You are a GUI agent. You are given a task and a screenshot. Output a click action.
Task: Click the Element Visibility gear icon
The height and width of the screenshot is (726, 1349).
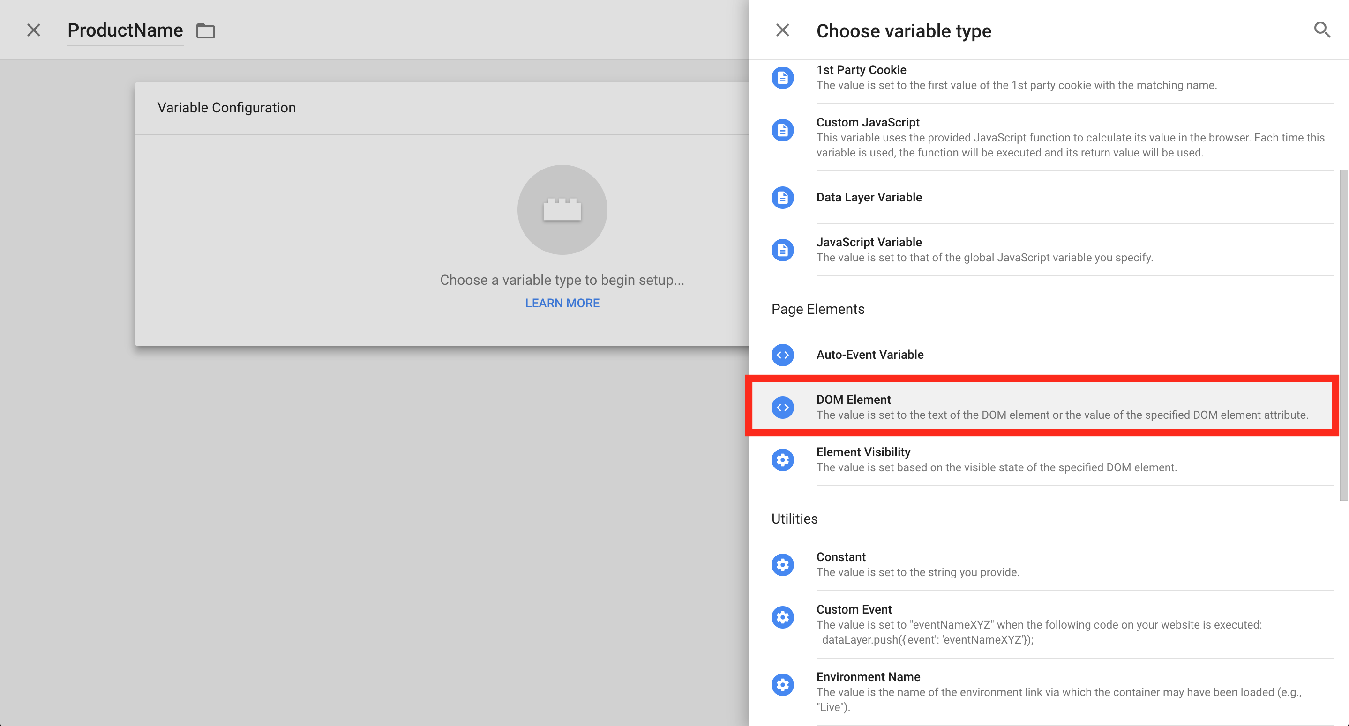pos(782,459)
